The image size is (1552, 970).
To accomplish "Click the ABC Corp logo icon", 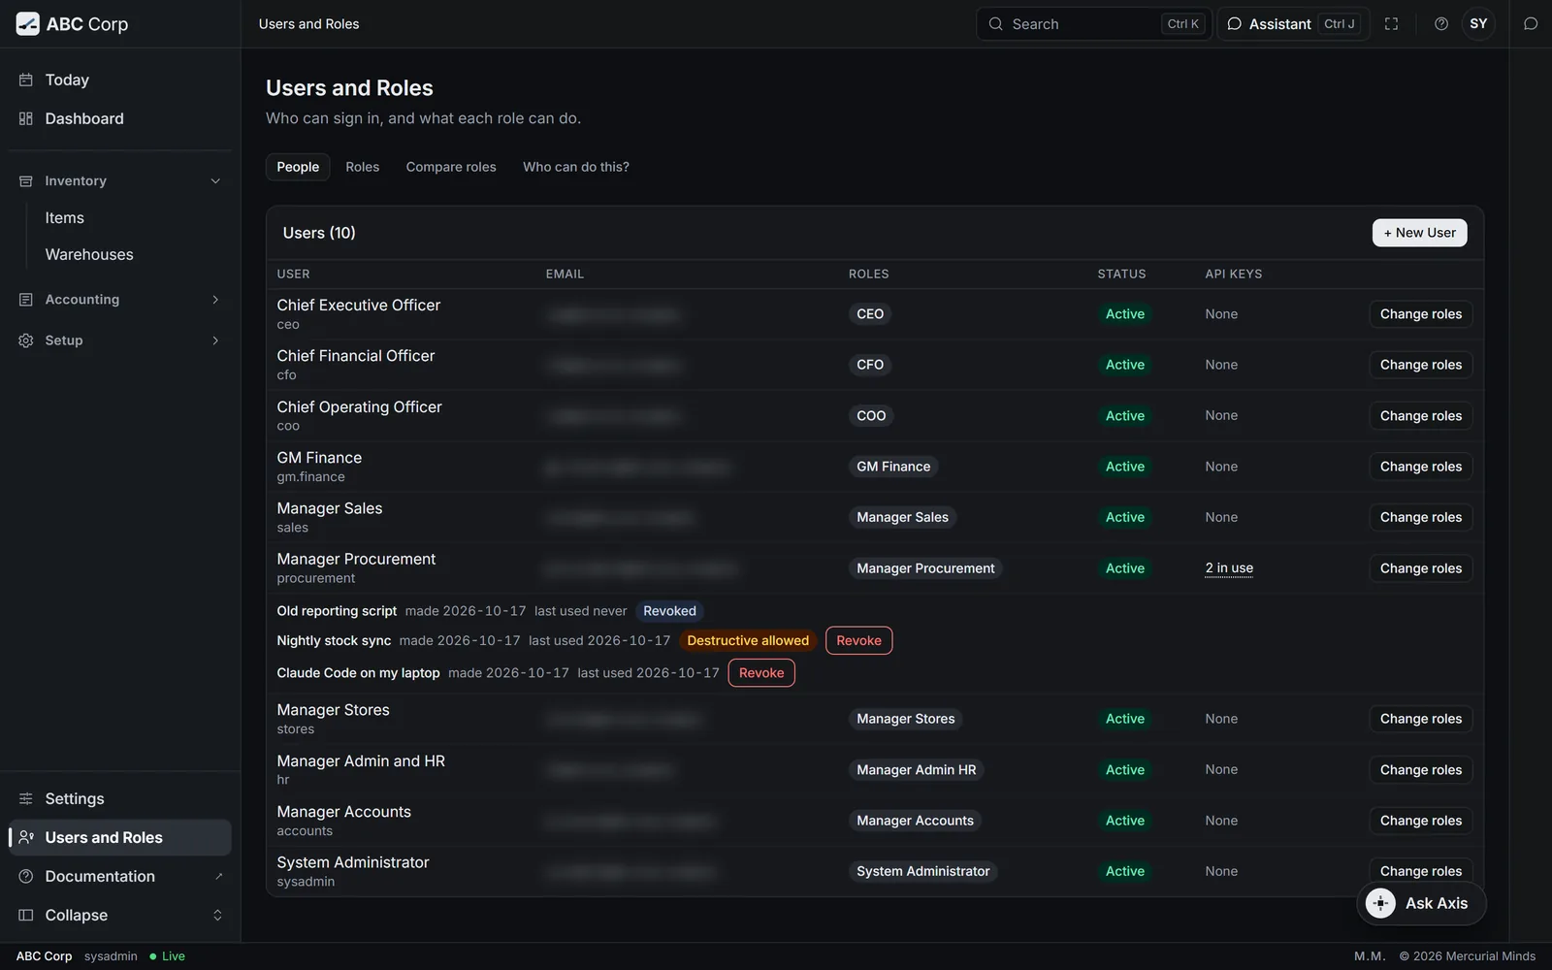I will click(x=28, y=24).
